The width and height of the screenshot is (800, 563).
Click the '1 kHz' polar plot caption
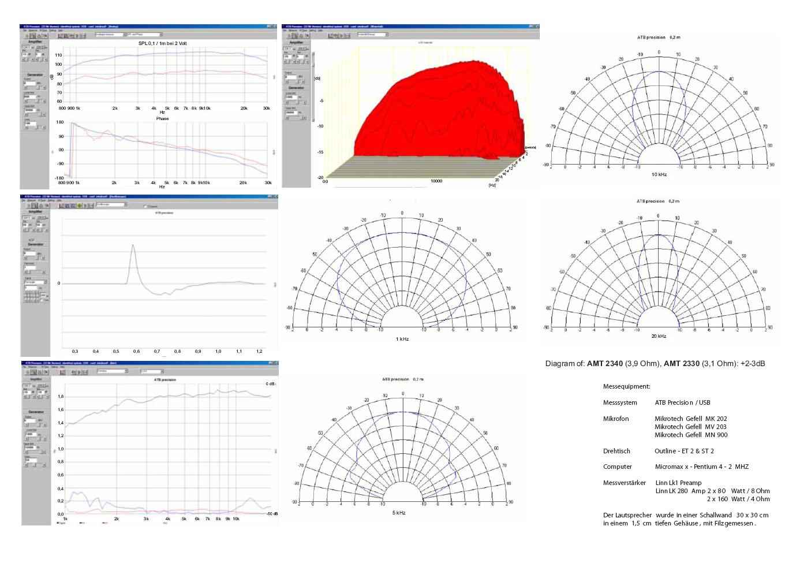coord(402,339)
